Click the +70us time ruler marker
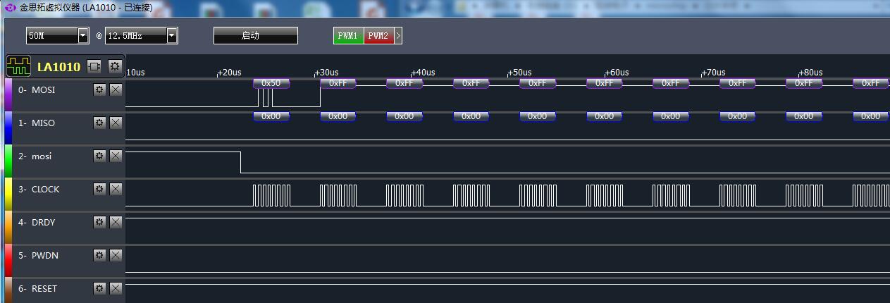 pos(713,73)
